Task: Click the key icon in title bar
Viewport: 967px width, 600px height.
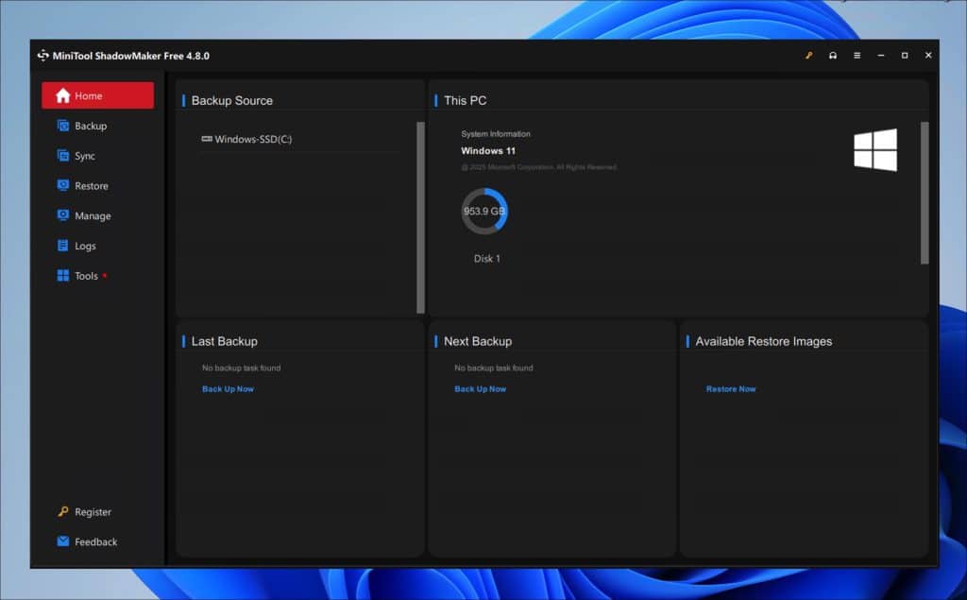Action: coord(808,56)
